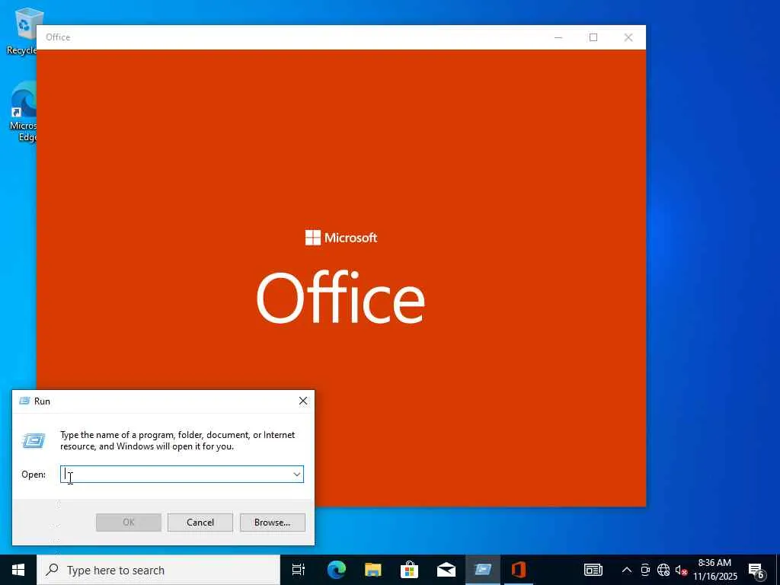Viewport: 780px width, 585px height.
Task: Click the network globe tray icon
Action: coord(663,570)
